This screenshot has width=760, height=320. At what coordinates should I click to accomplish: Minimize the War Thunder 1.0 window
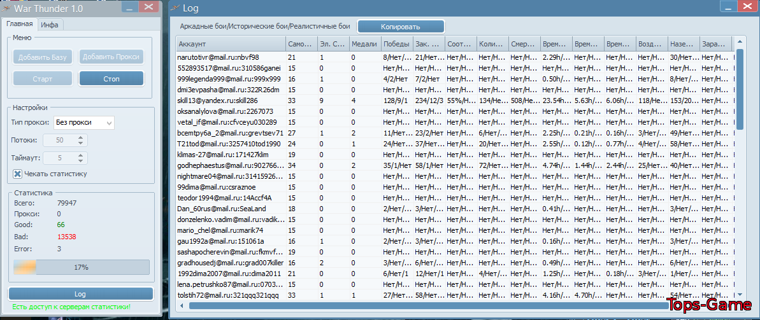pos(128,7)
